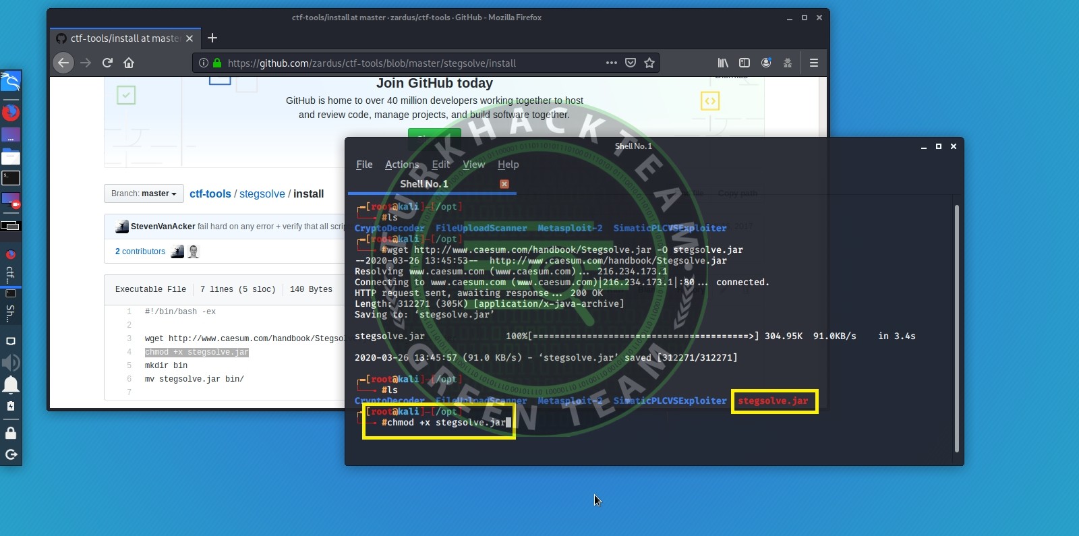Image resolution: width=1079 pixels, height=536 pixels.
Task: Click line number 1 in code view
Action: (x=129, y=311)
